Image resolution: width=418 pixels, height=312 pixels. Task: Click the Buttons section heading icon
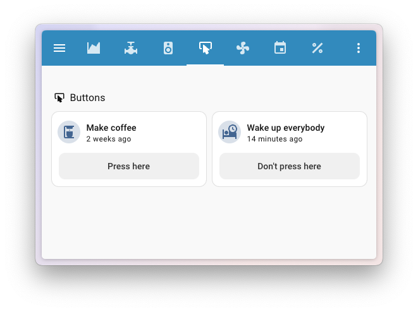pyautogui.click(x=59, y=98)
